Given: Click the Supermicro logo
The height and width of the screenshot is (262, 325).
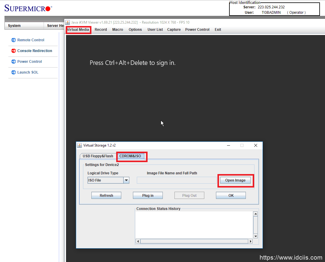Looking at the screenshot, I should pos(28,8).
